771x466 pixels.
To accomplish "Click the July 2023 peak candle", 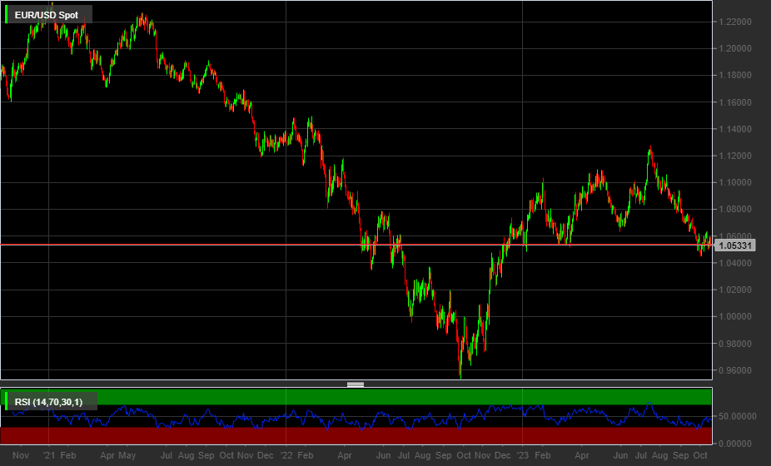I will (649, 151).
